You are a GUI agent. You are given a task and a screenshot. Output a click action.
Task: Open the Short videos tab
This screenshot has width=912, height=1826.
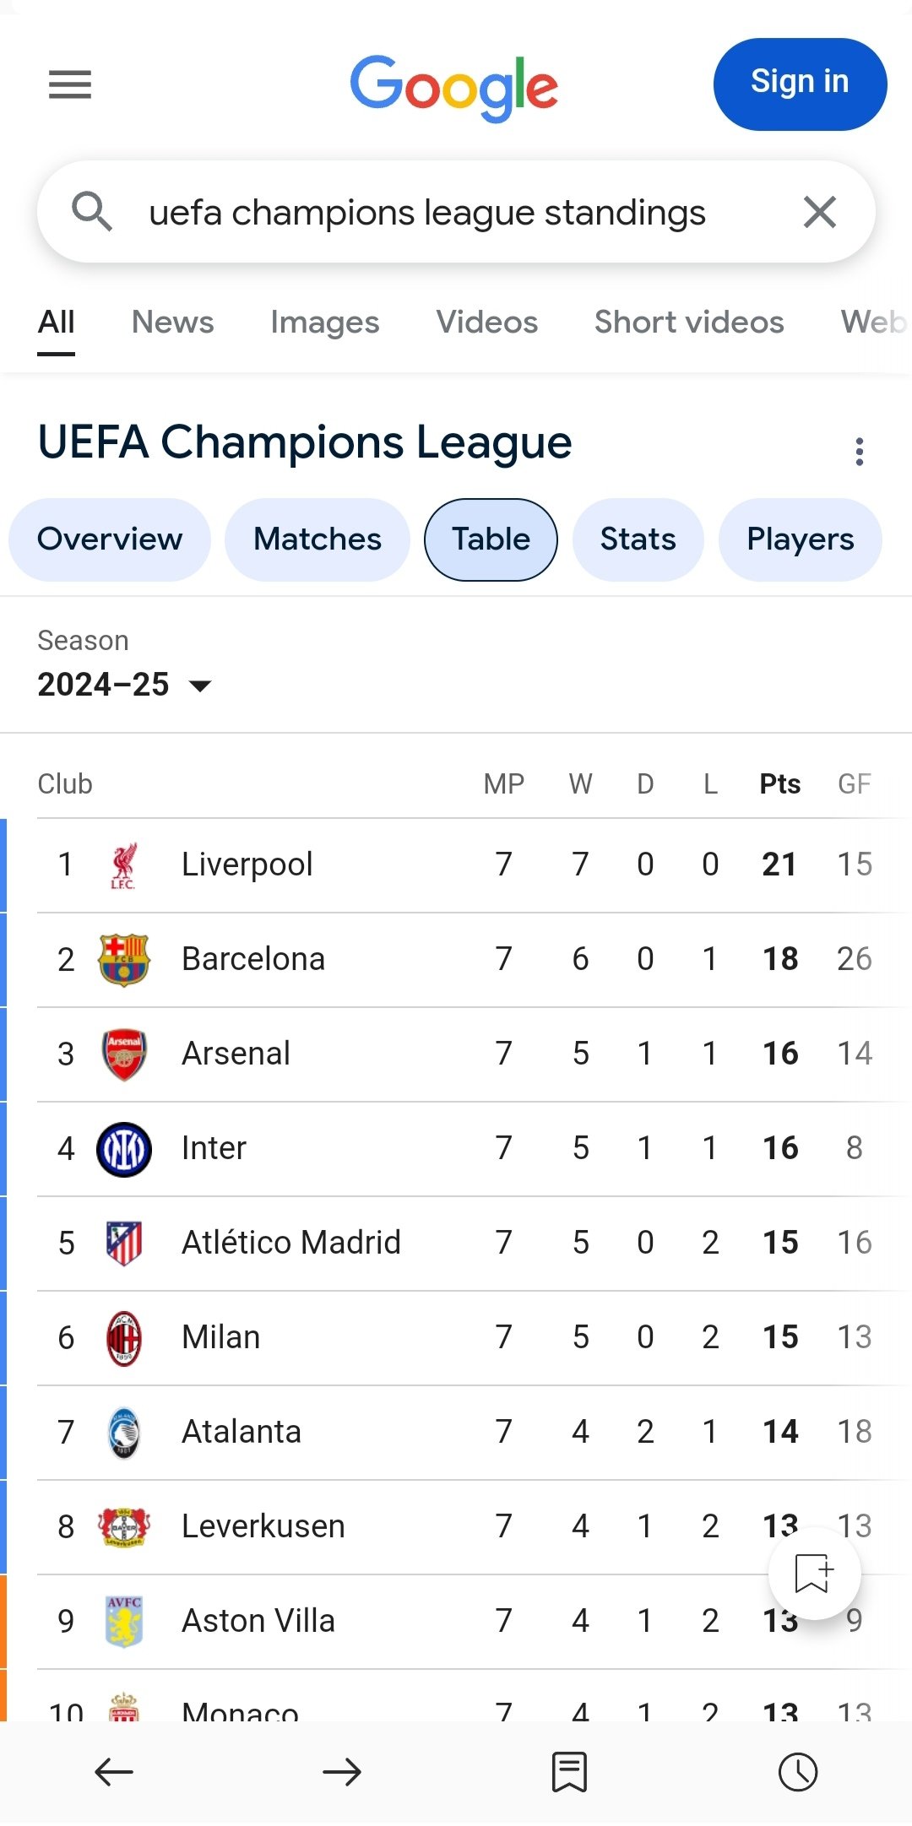(689, 322)
